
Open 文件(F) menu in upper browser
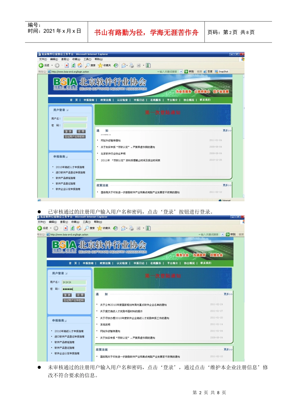(43, 59)
